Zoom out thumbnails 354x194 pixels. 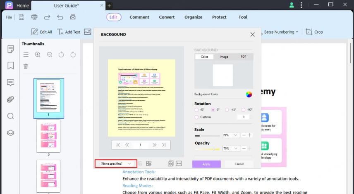(50, 54)
